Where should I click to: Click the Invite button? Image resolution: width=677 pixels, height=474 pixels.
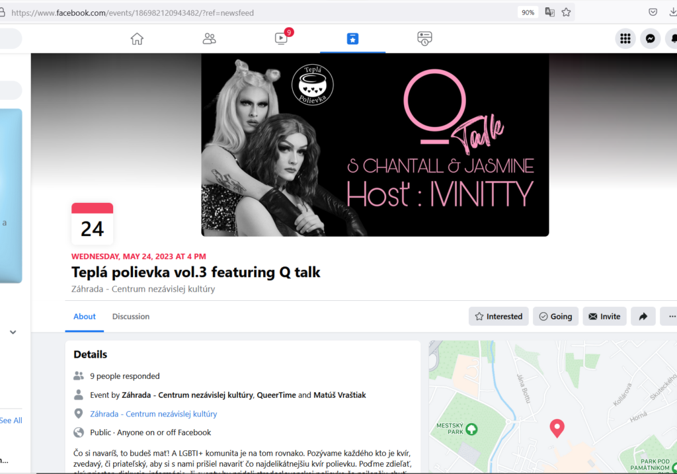pos(604,317)
